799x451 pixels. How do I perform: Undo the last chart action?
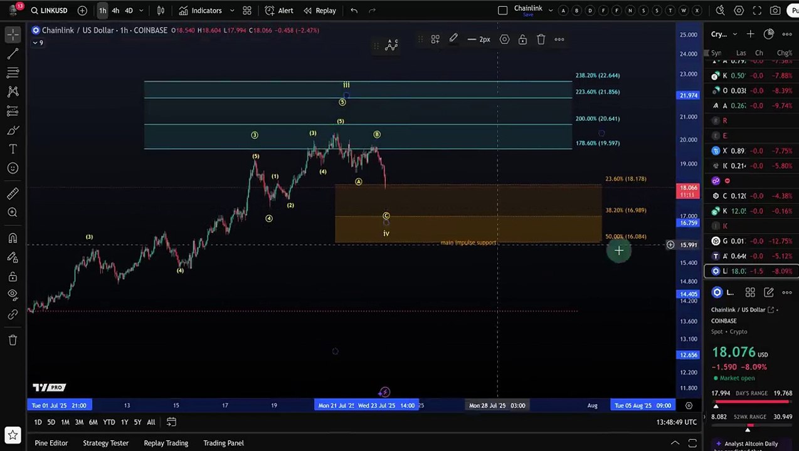click(354, 10)
